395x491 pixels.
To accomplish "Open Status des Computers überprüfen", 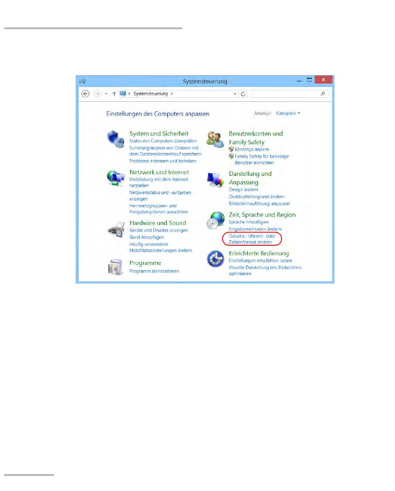I will [163, 141].
